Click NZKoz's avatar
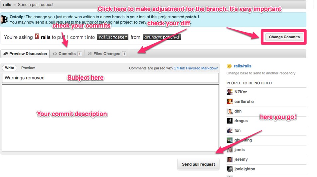Viewport: 317px width, 177px height. [230, 92]
